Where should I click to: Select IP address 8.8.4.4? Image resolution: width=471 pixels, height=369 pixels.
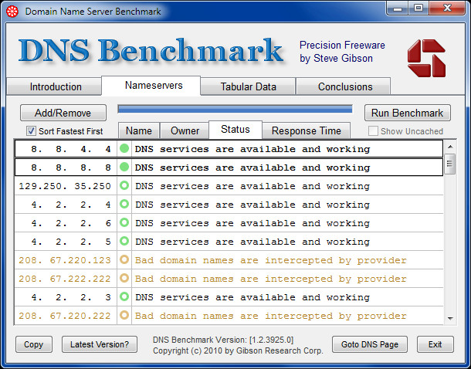point(71,149)
